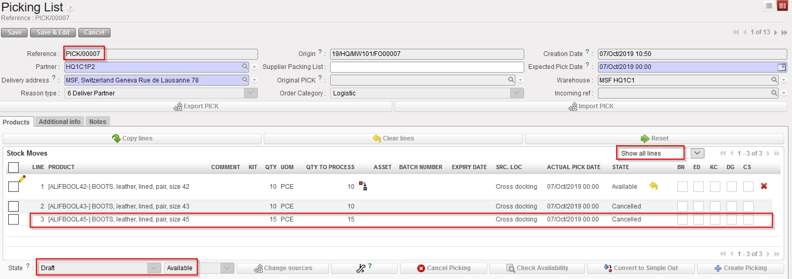792x279 pixels.
Task: Click split move icon on line 1
Action: pos(363,186)
